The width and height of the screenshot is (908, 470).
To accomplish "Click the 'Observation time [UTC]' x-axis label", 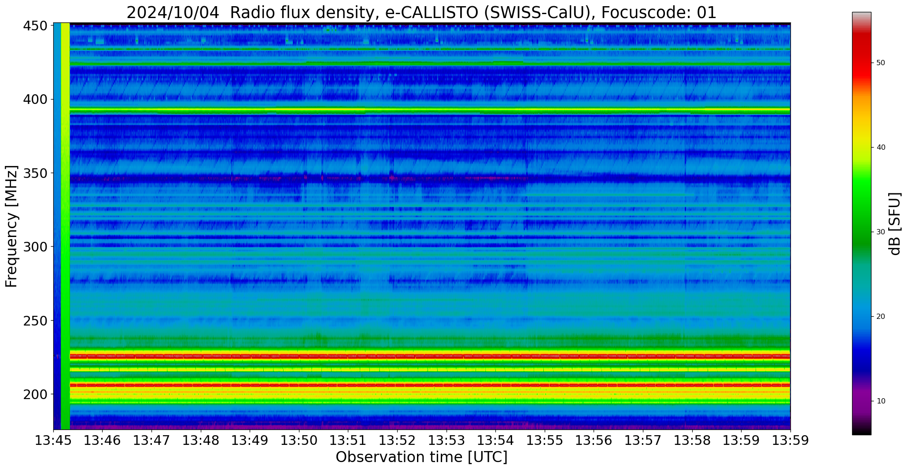I will [x=421, y=457].
